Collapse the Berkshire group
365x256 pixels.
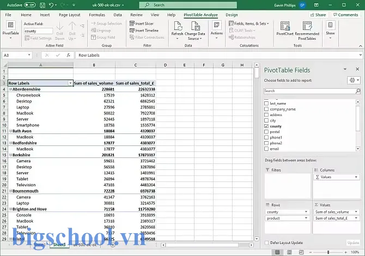[x=10, y=155]
